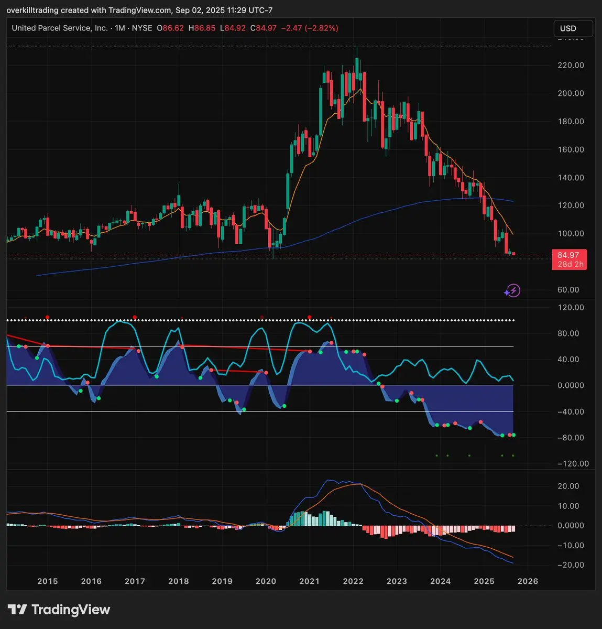Click the 100.00 price axis label
Screen dimensions: 602x629
coord(571,234)
